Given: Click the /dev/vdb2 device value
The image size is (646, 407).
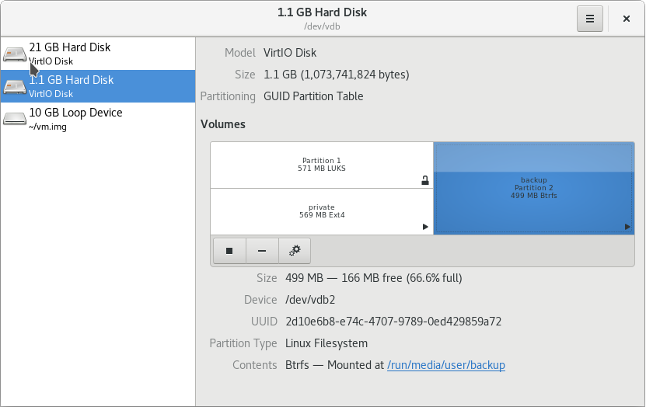Looking at the screenshot, I should tap(310, 300).
